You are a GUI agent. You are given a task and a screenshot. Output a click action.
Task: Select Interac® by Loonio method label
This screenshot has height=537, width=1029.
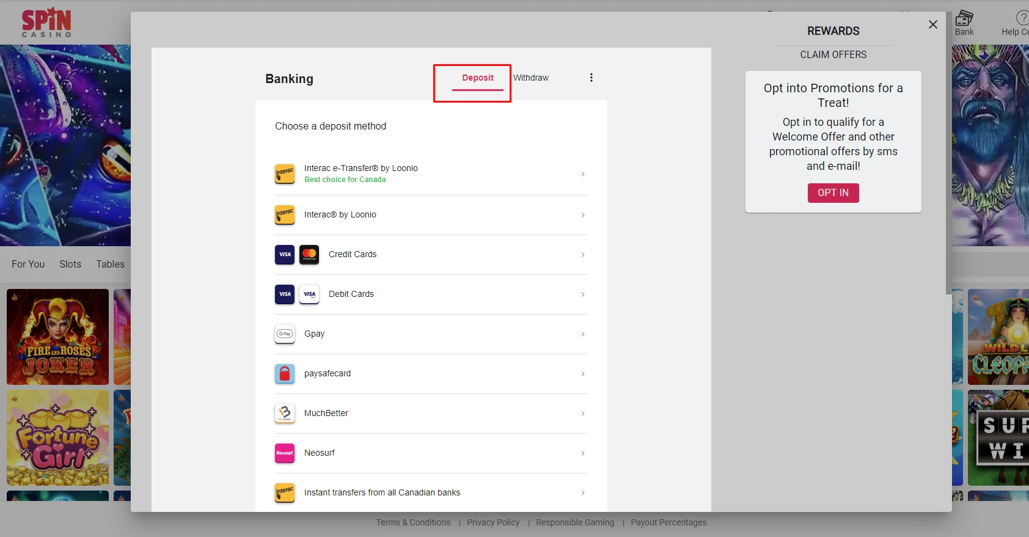point(340,215)
